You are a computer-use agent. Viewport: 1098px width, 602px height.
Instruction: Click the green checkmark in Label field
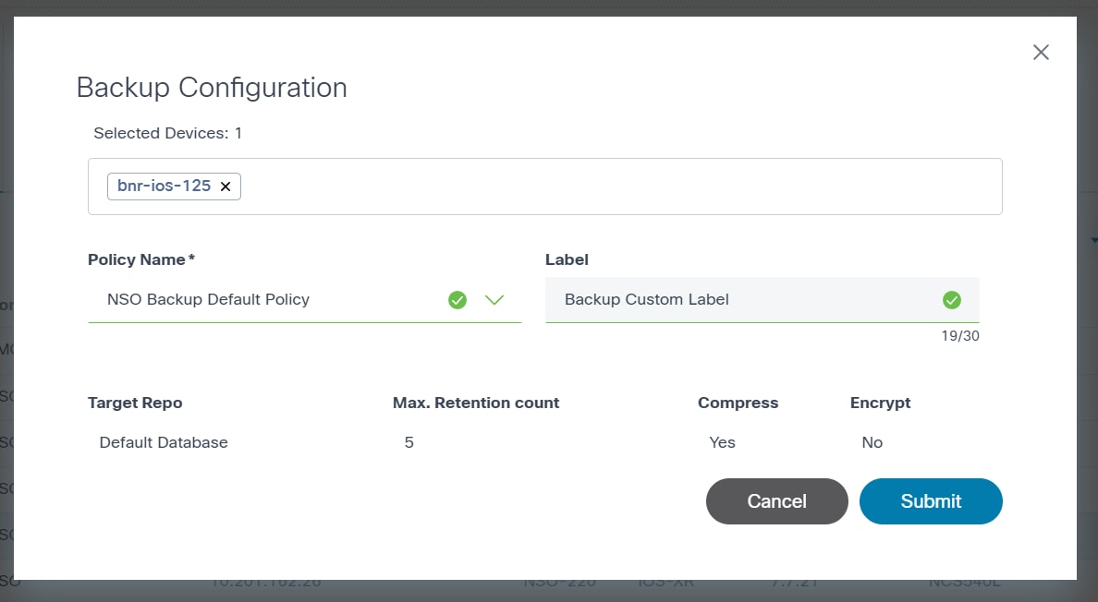pos(951,300)
